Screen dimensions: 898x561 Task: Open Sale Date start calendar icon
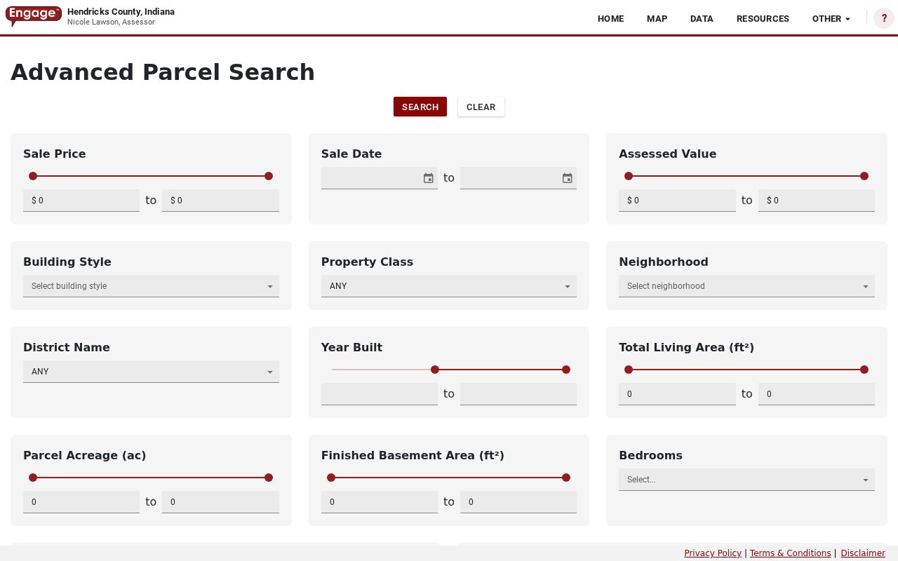[429, 178]
